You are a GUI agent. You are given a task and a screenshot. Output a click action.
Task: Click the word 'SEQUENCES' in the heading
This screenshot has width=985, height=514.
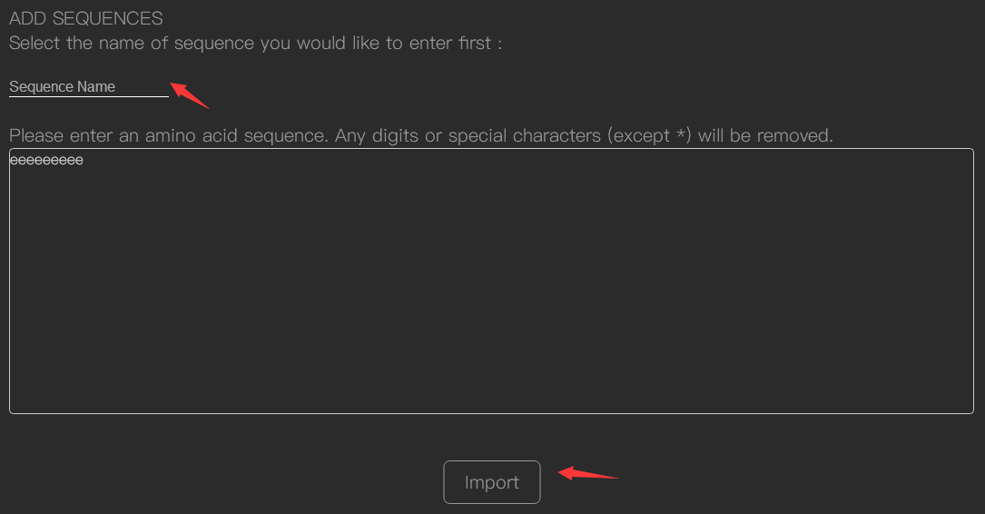coord(107,19)
